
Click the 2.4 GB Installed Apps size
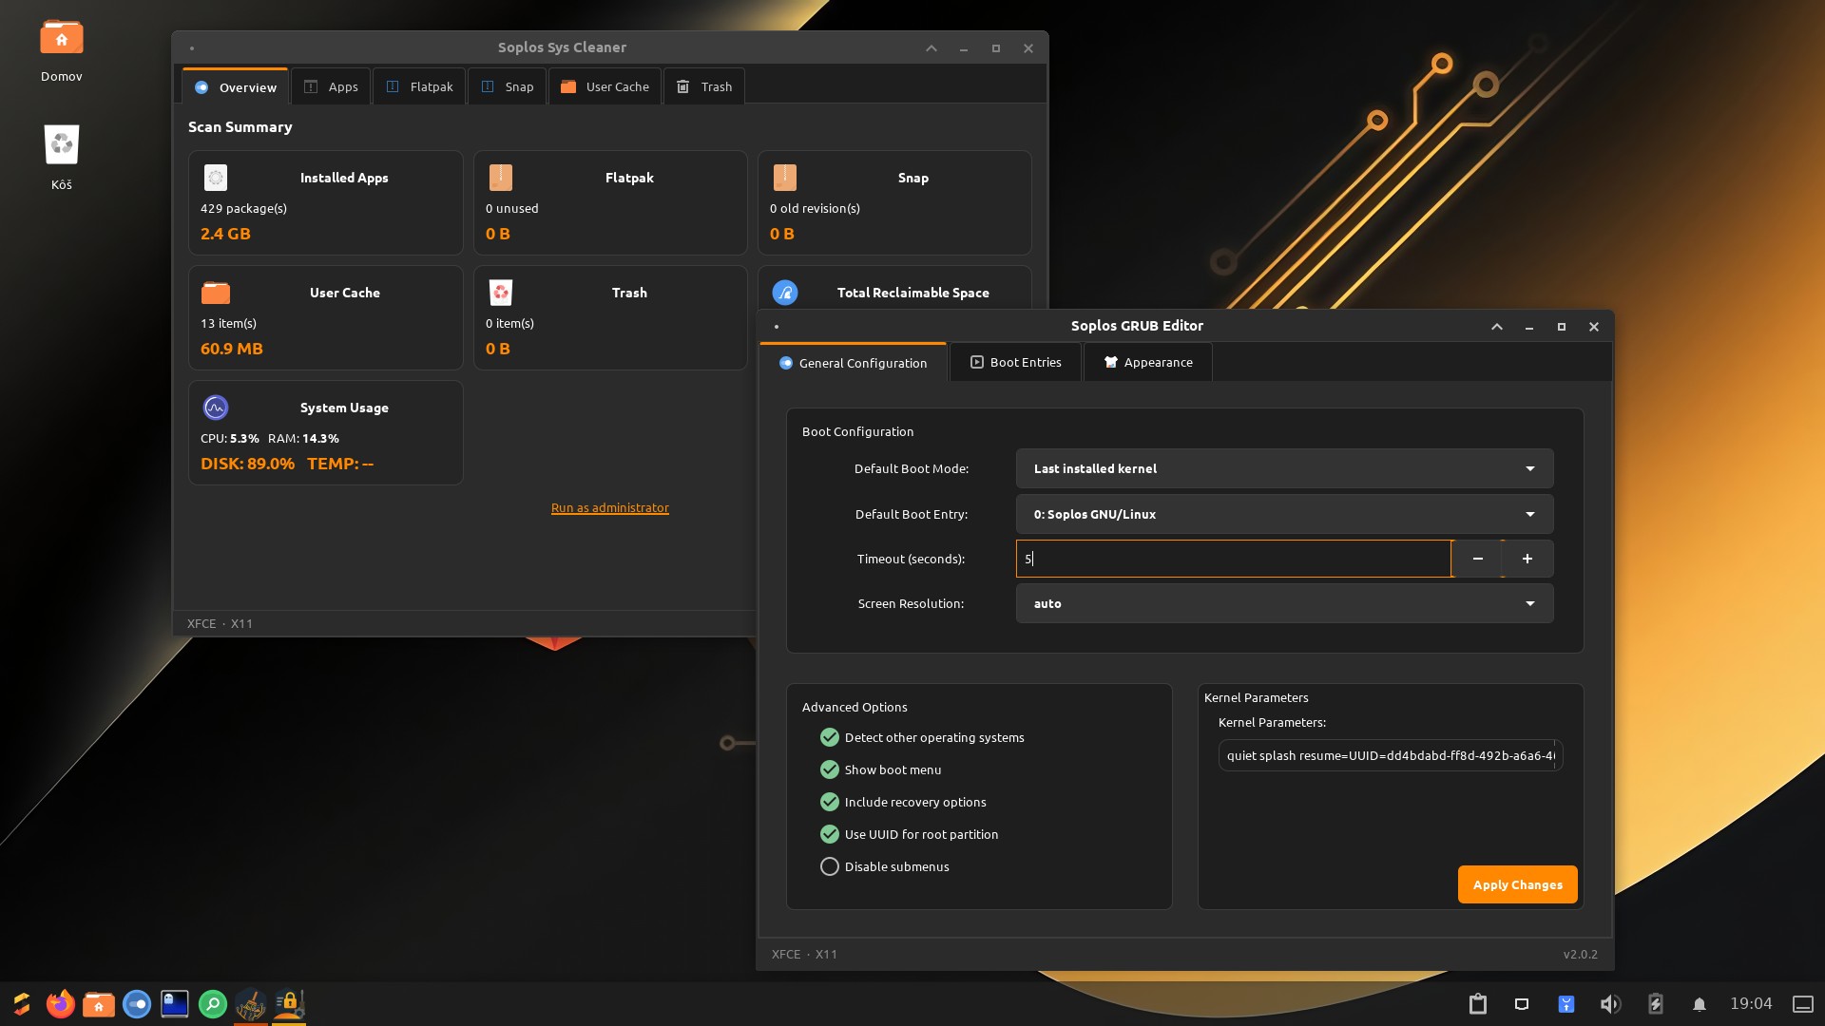225,234
